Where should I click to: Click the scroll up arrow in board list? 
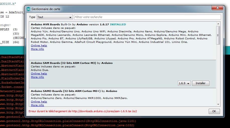click(x=218, y=24)
